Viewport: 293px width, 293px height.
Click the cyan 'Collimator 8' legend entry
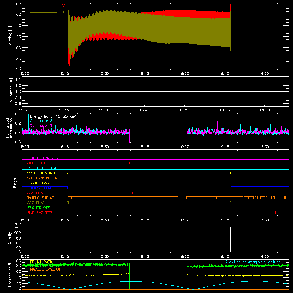pyautogui.click(x=41, y=121)
